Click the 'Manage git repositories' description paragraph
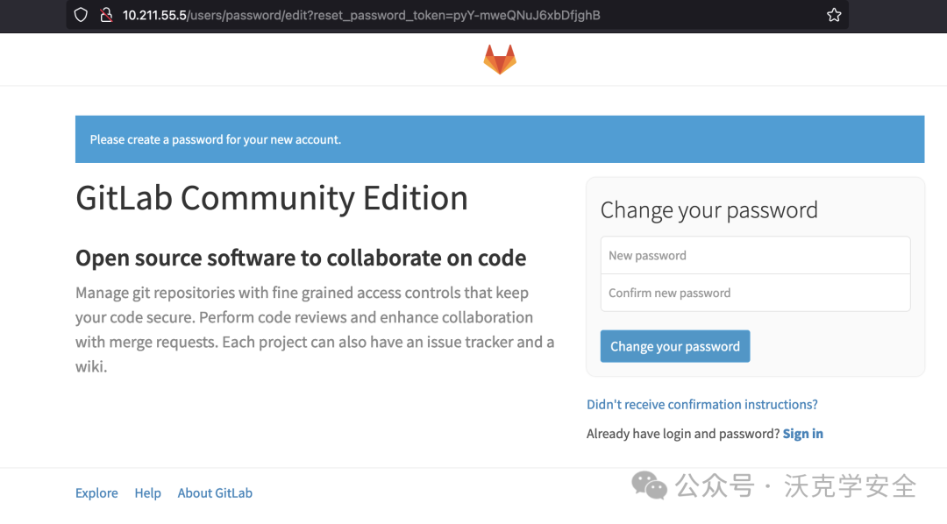947x524 pixels. [315, 329]
